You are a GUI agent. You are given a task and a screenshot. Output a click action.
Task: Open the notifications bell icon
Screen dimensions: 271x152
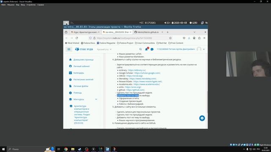click(x=146, y=49)
